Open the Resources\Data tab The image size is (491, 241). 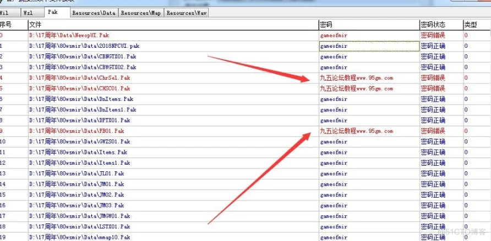click(94, 13)
